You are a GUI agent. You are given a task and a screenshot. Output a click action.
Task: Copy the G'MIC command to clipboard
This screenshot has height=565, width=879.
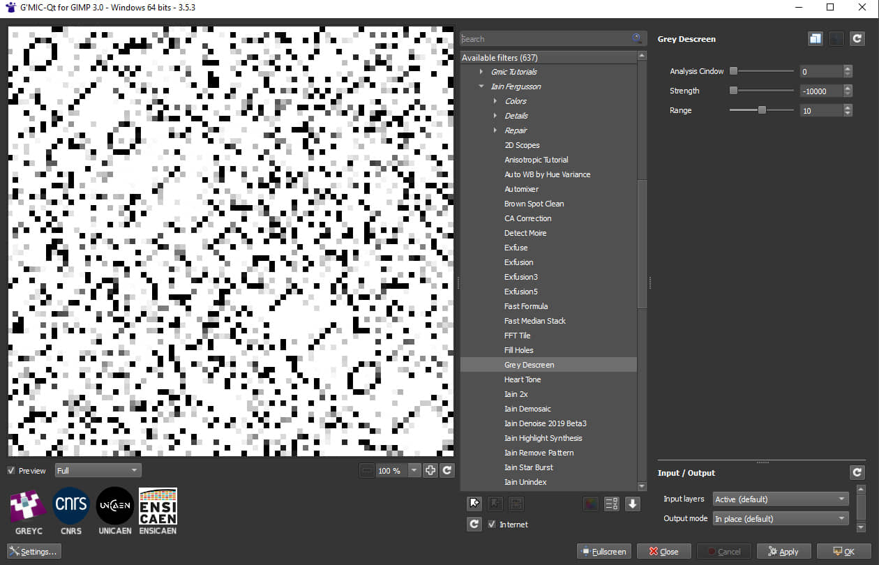click(816, 39)
